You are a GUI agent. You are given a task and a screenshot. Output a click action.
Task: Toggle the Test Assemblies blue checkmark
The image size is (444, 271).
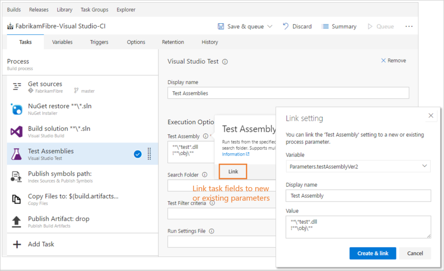coord(138,154)
